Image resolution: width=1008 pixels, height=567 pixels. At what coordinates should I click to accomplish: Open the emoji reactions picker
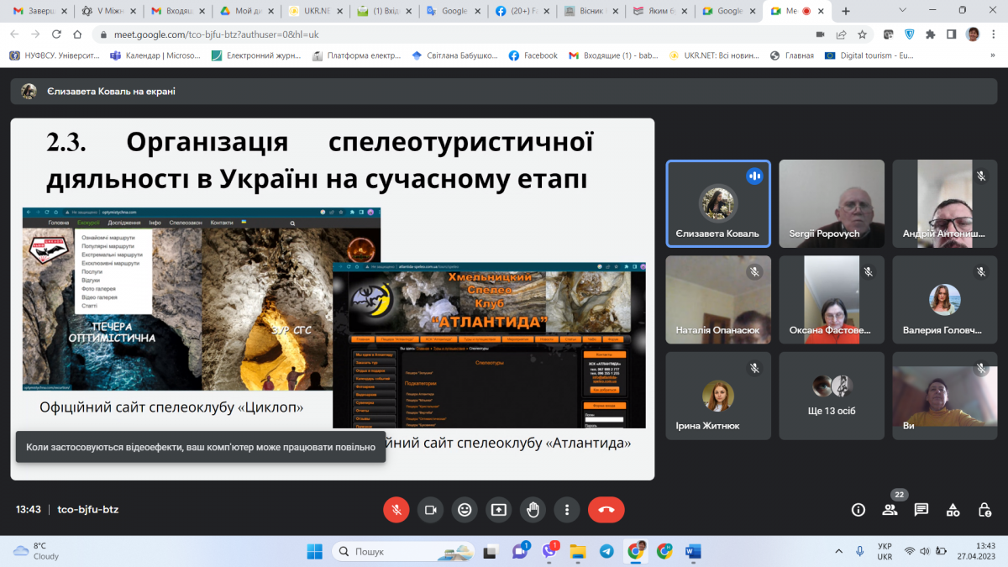coord(465,509)
